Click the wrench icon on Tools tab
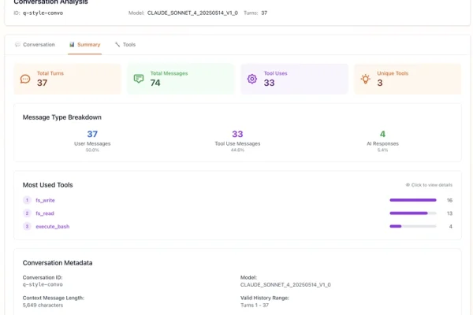 coord(117,45)
